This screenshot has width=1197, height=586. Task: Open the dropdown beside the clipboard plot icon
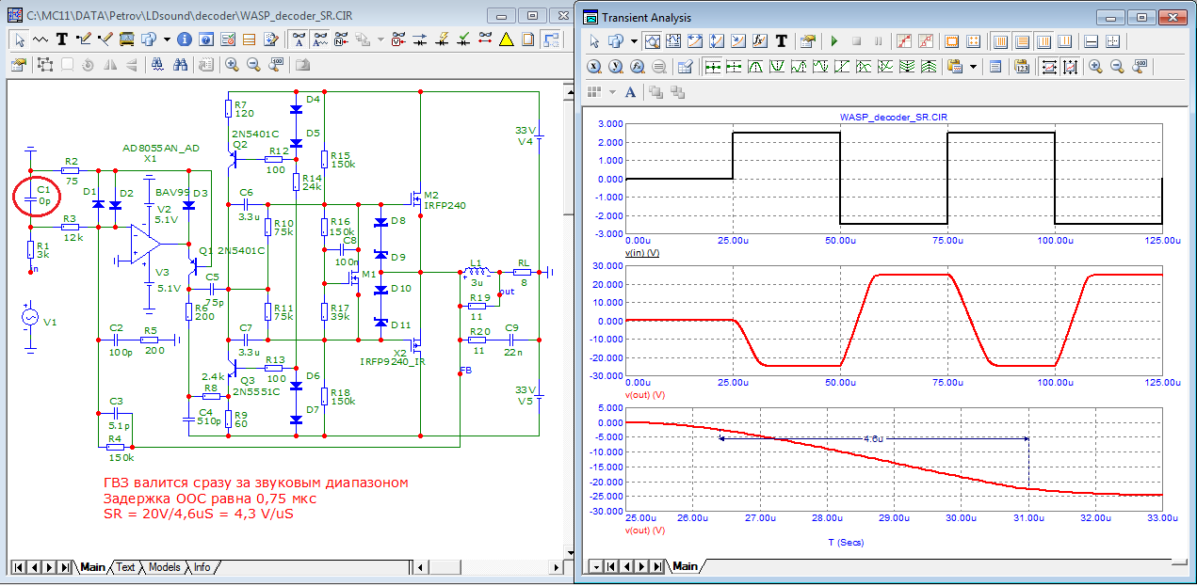(973, 67)
